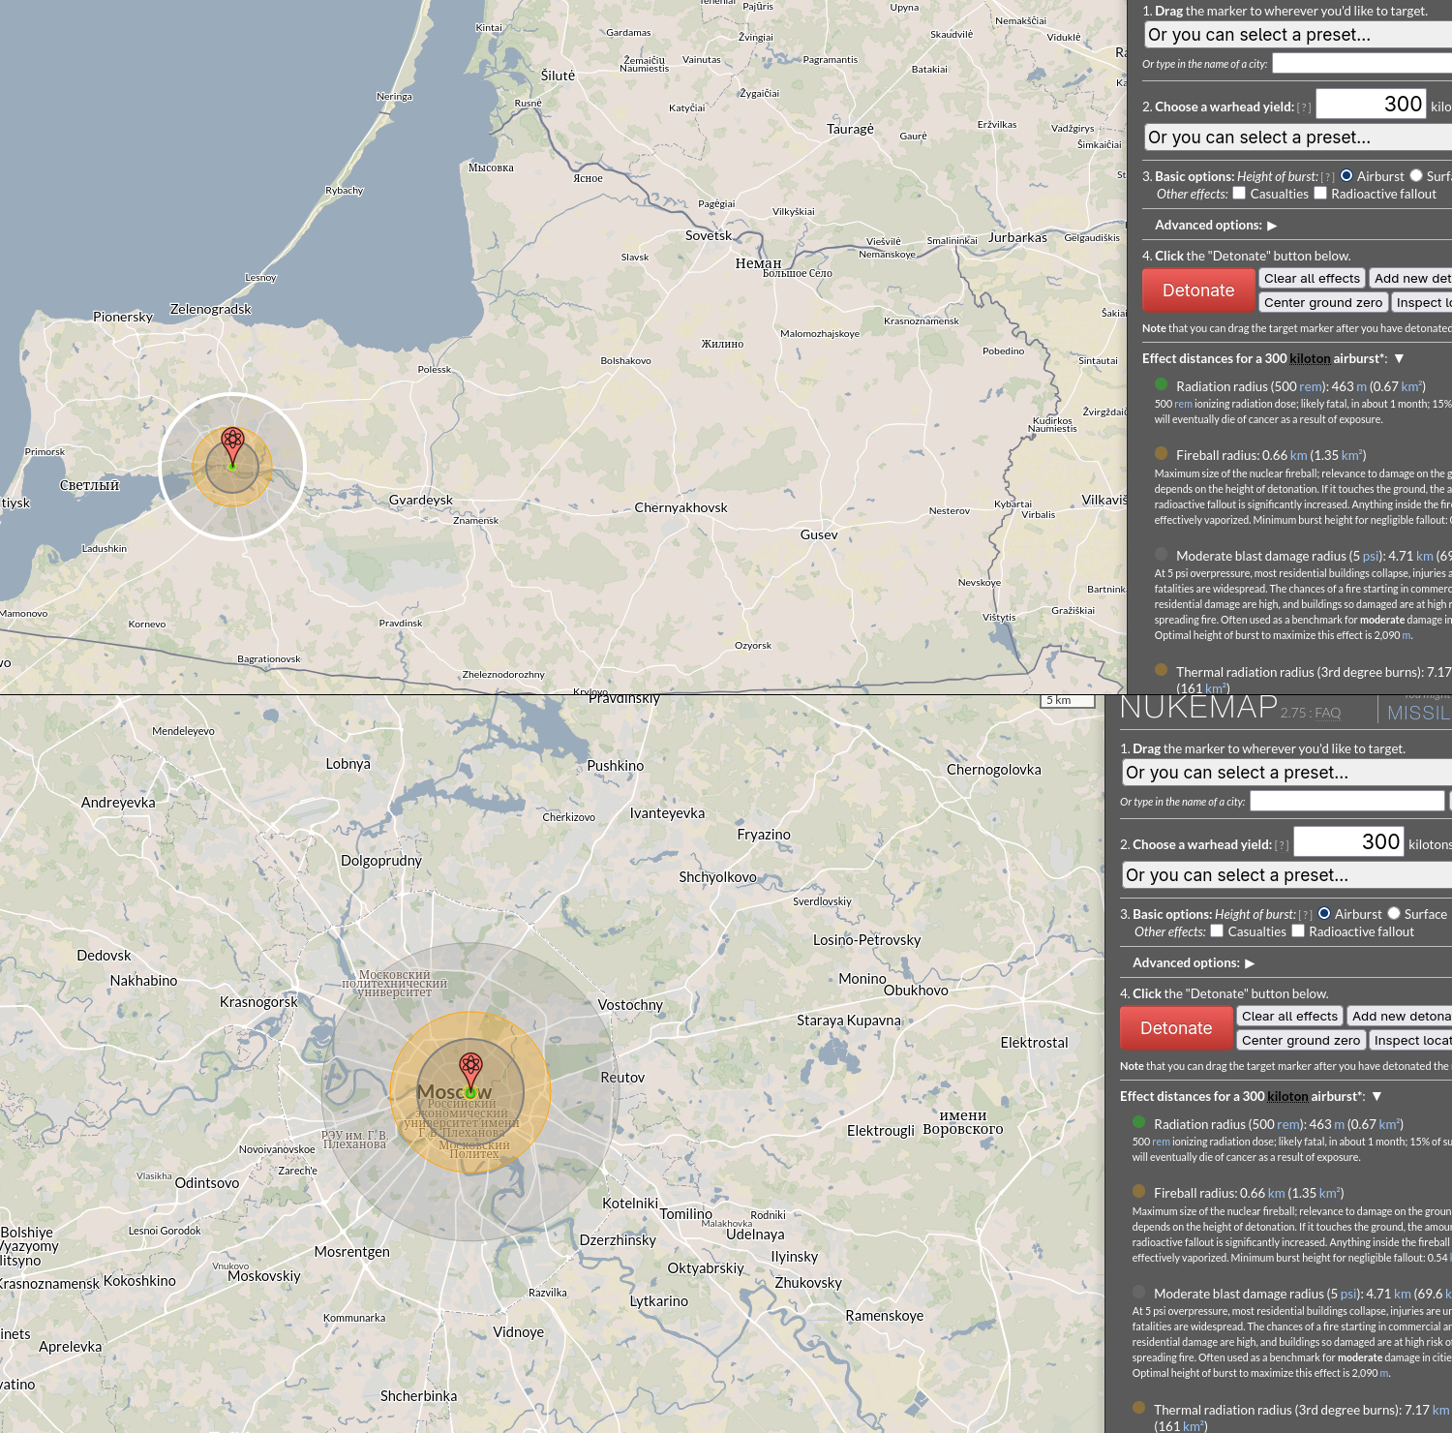
Task: Enable Radioactive fallout checkbox in the lower window
Action: pyautogui.click(x=1298, y=930)
